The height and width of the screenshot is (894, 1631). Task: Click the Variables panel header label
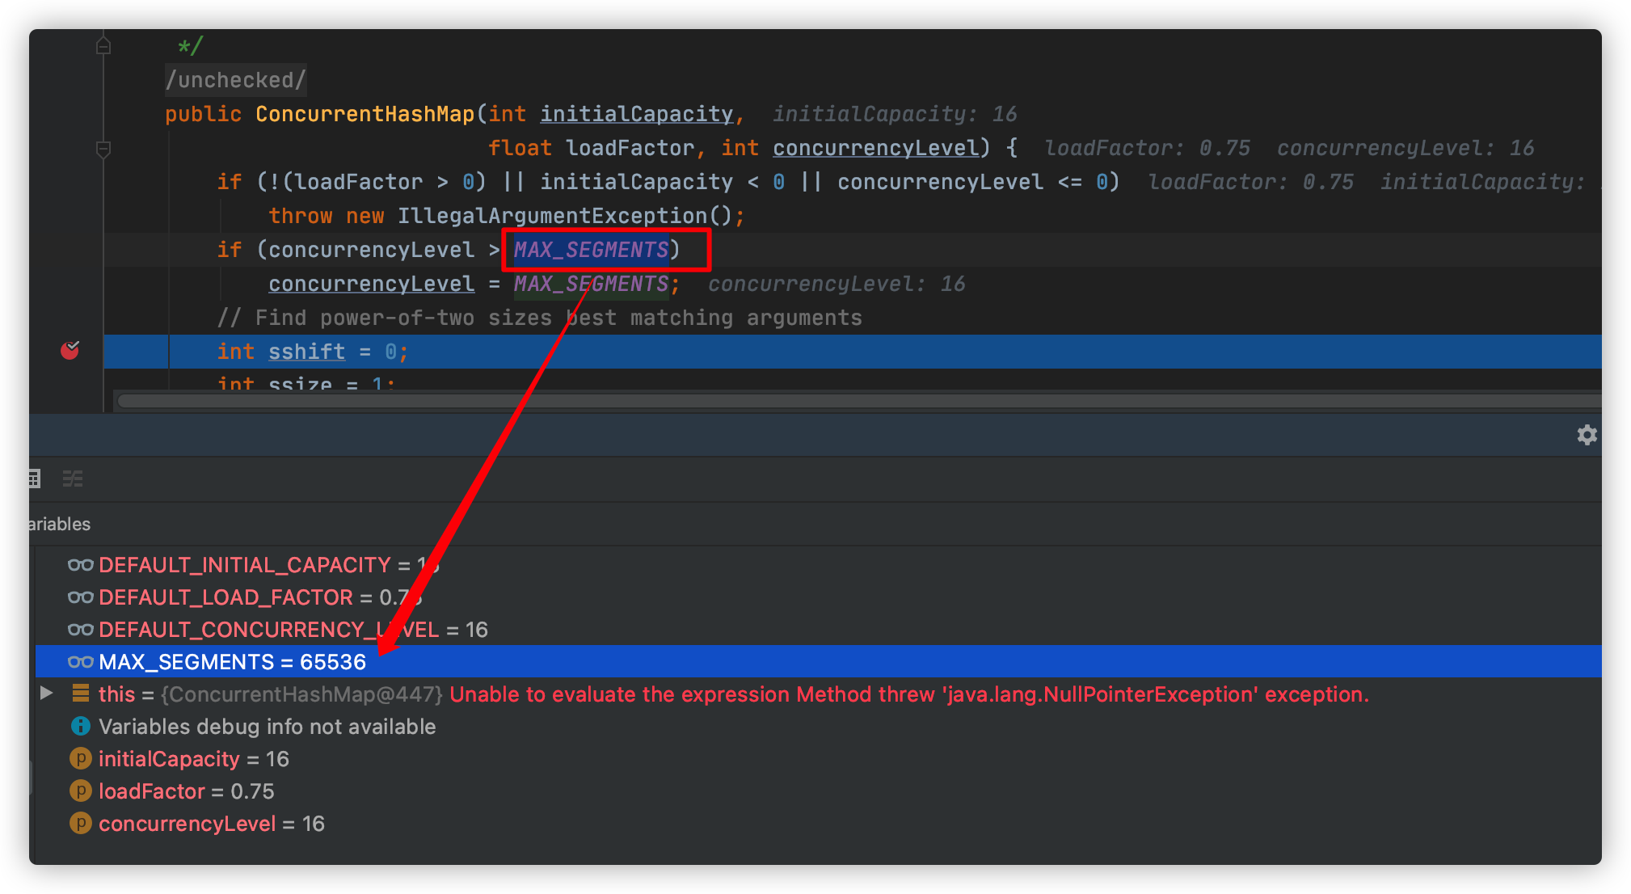[59, 524]
